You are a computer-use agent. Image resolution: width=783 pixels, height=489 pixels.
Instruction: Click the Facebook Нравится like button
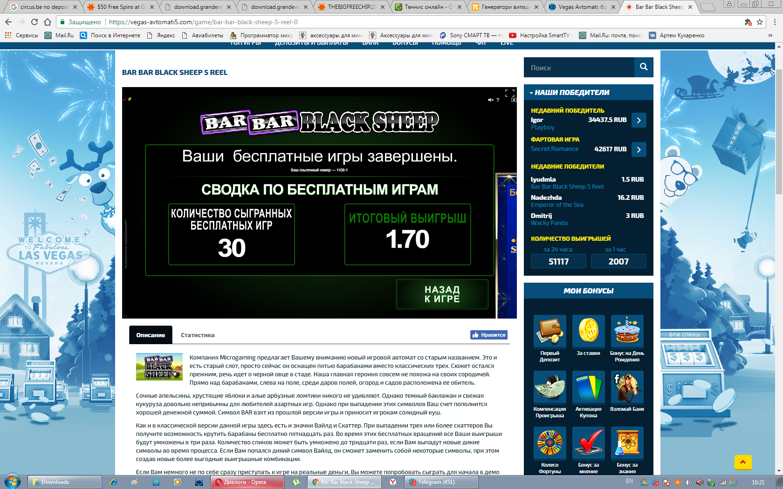[488, 335]
